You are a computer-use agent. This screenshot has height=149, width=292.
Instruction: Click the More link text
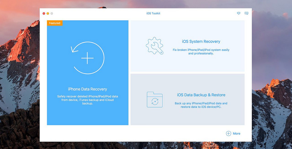236,133
